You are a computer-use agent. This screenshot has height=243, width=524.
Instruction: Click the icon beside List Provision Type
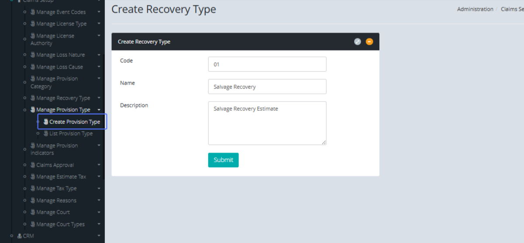(46, 134)
